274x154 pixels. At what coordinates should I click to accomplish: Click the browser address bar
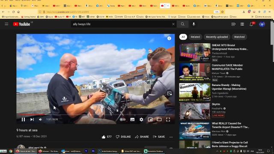[128, 12]
